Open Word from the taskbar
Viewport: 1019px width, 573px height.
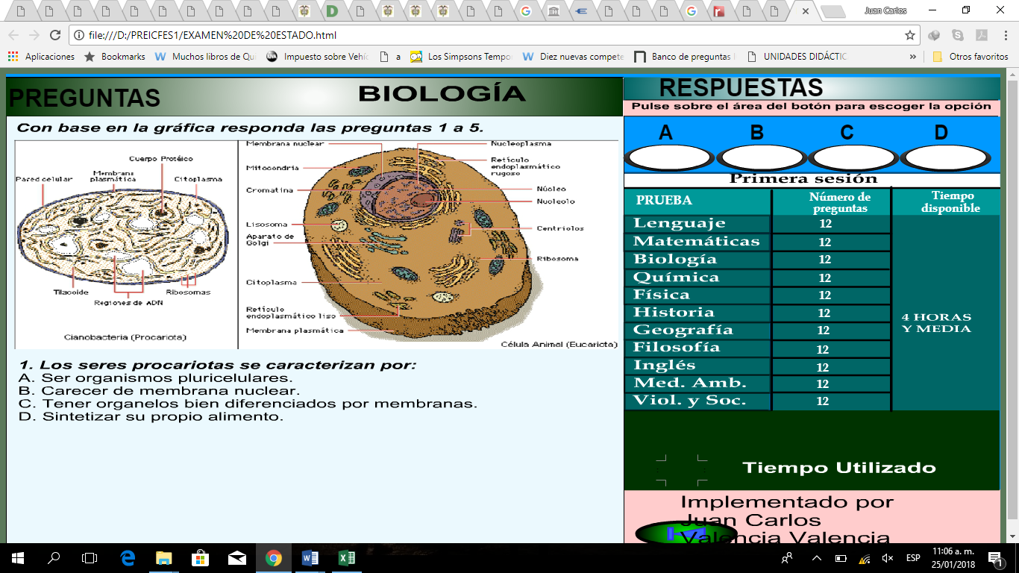pyautogui.click(x=310, y=557)
